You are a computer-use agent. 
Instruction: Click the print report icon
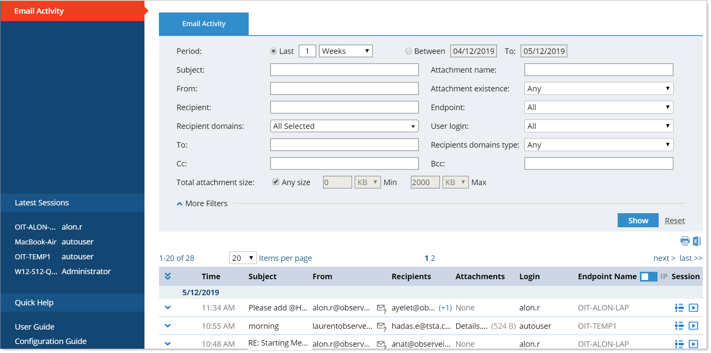684,241
